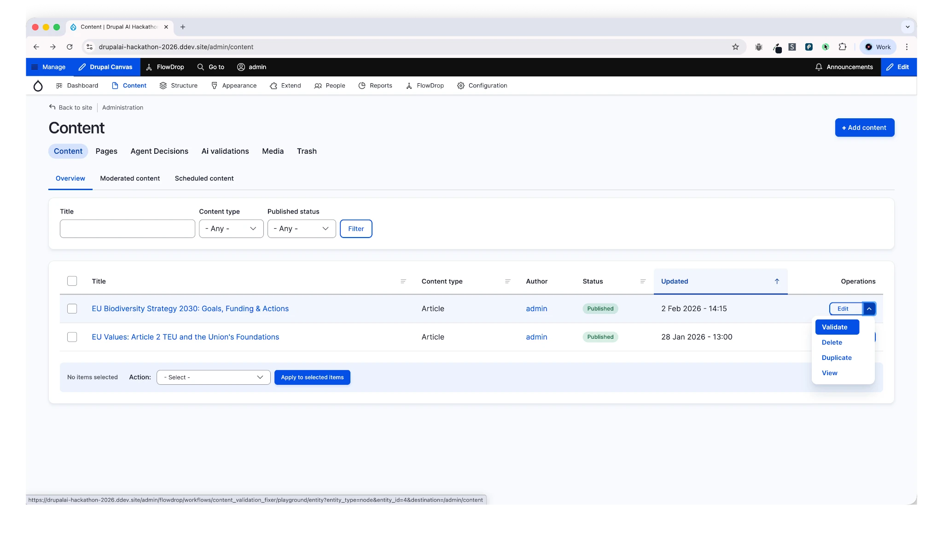Click into the Title filter text field

click(x=128, y=229)
